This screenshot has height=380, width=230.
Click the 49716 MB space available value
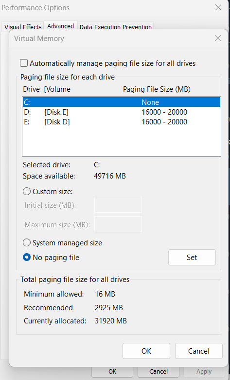click(x=110, y=176)
